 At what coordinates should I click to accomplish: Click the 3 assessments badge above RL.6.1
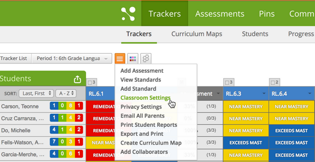(x=91, y=82)
